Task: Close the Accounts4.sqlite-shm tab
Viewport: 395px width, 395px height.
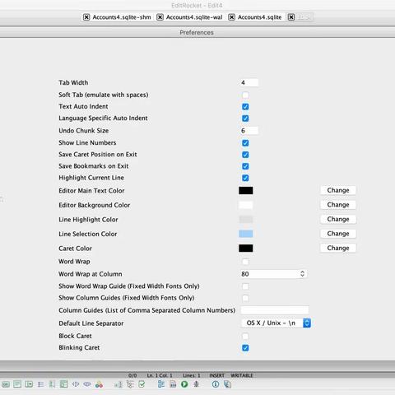Action: (86, 17)
